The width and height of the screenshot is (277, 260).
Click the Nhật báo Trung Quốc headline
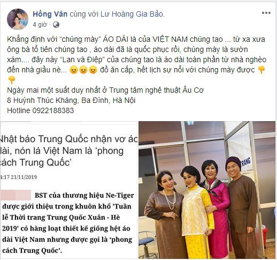68,151
